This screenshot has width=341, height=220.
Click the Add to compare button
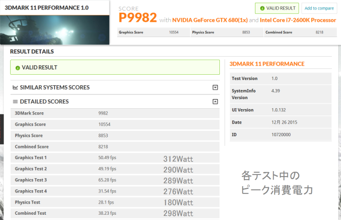click(319, 8)
